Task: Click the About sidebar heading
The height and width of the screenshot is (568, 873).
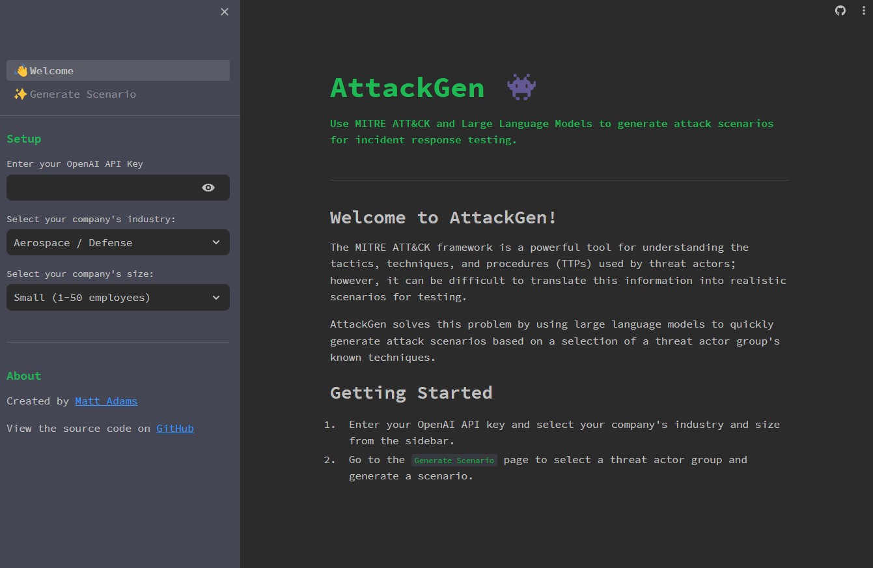Action: pyautogui.click(x=23, y=376)
